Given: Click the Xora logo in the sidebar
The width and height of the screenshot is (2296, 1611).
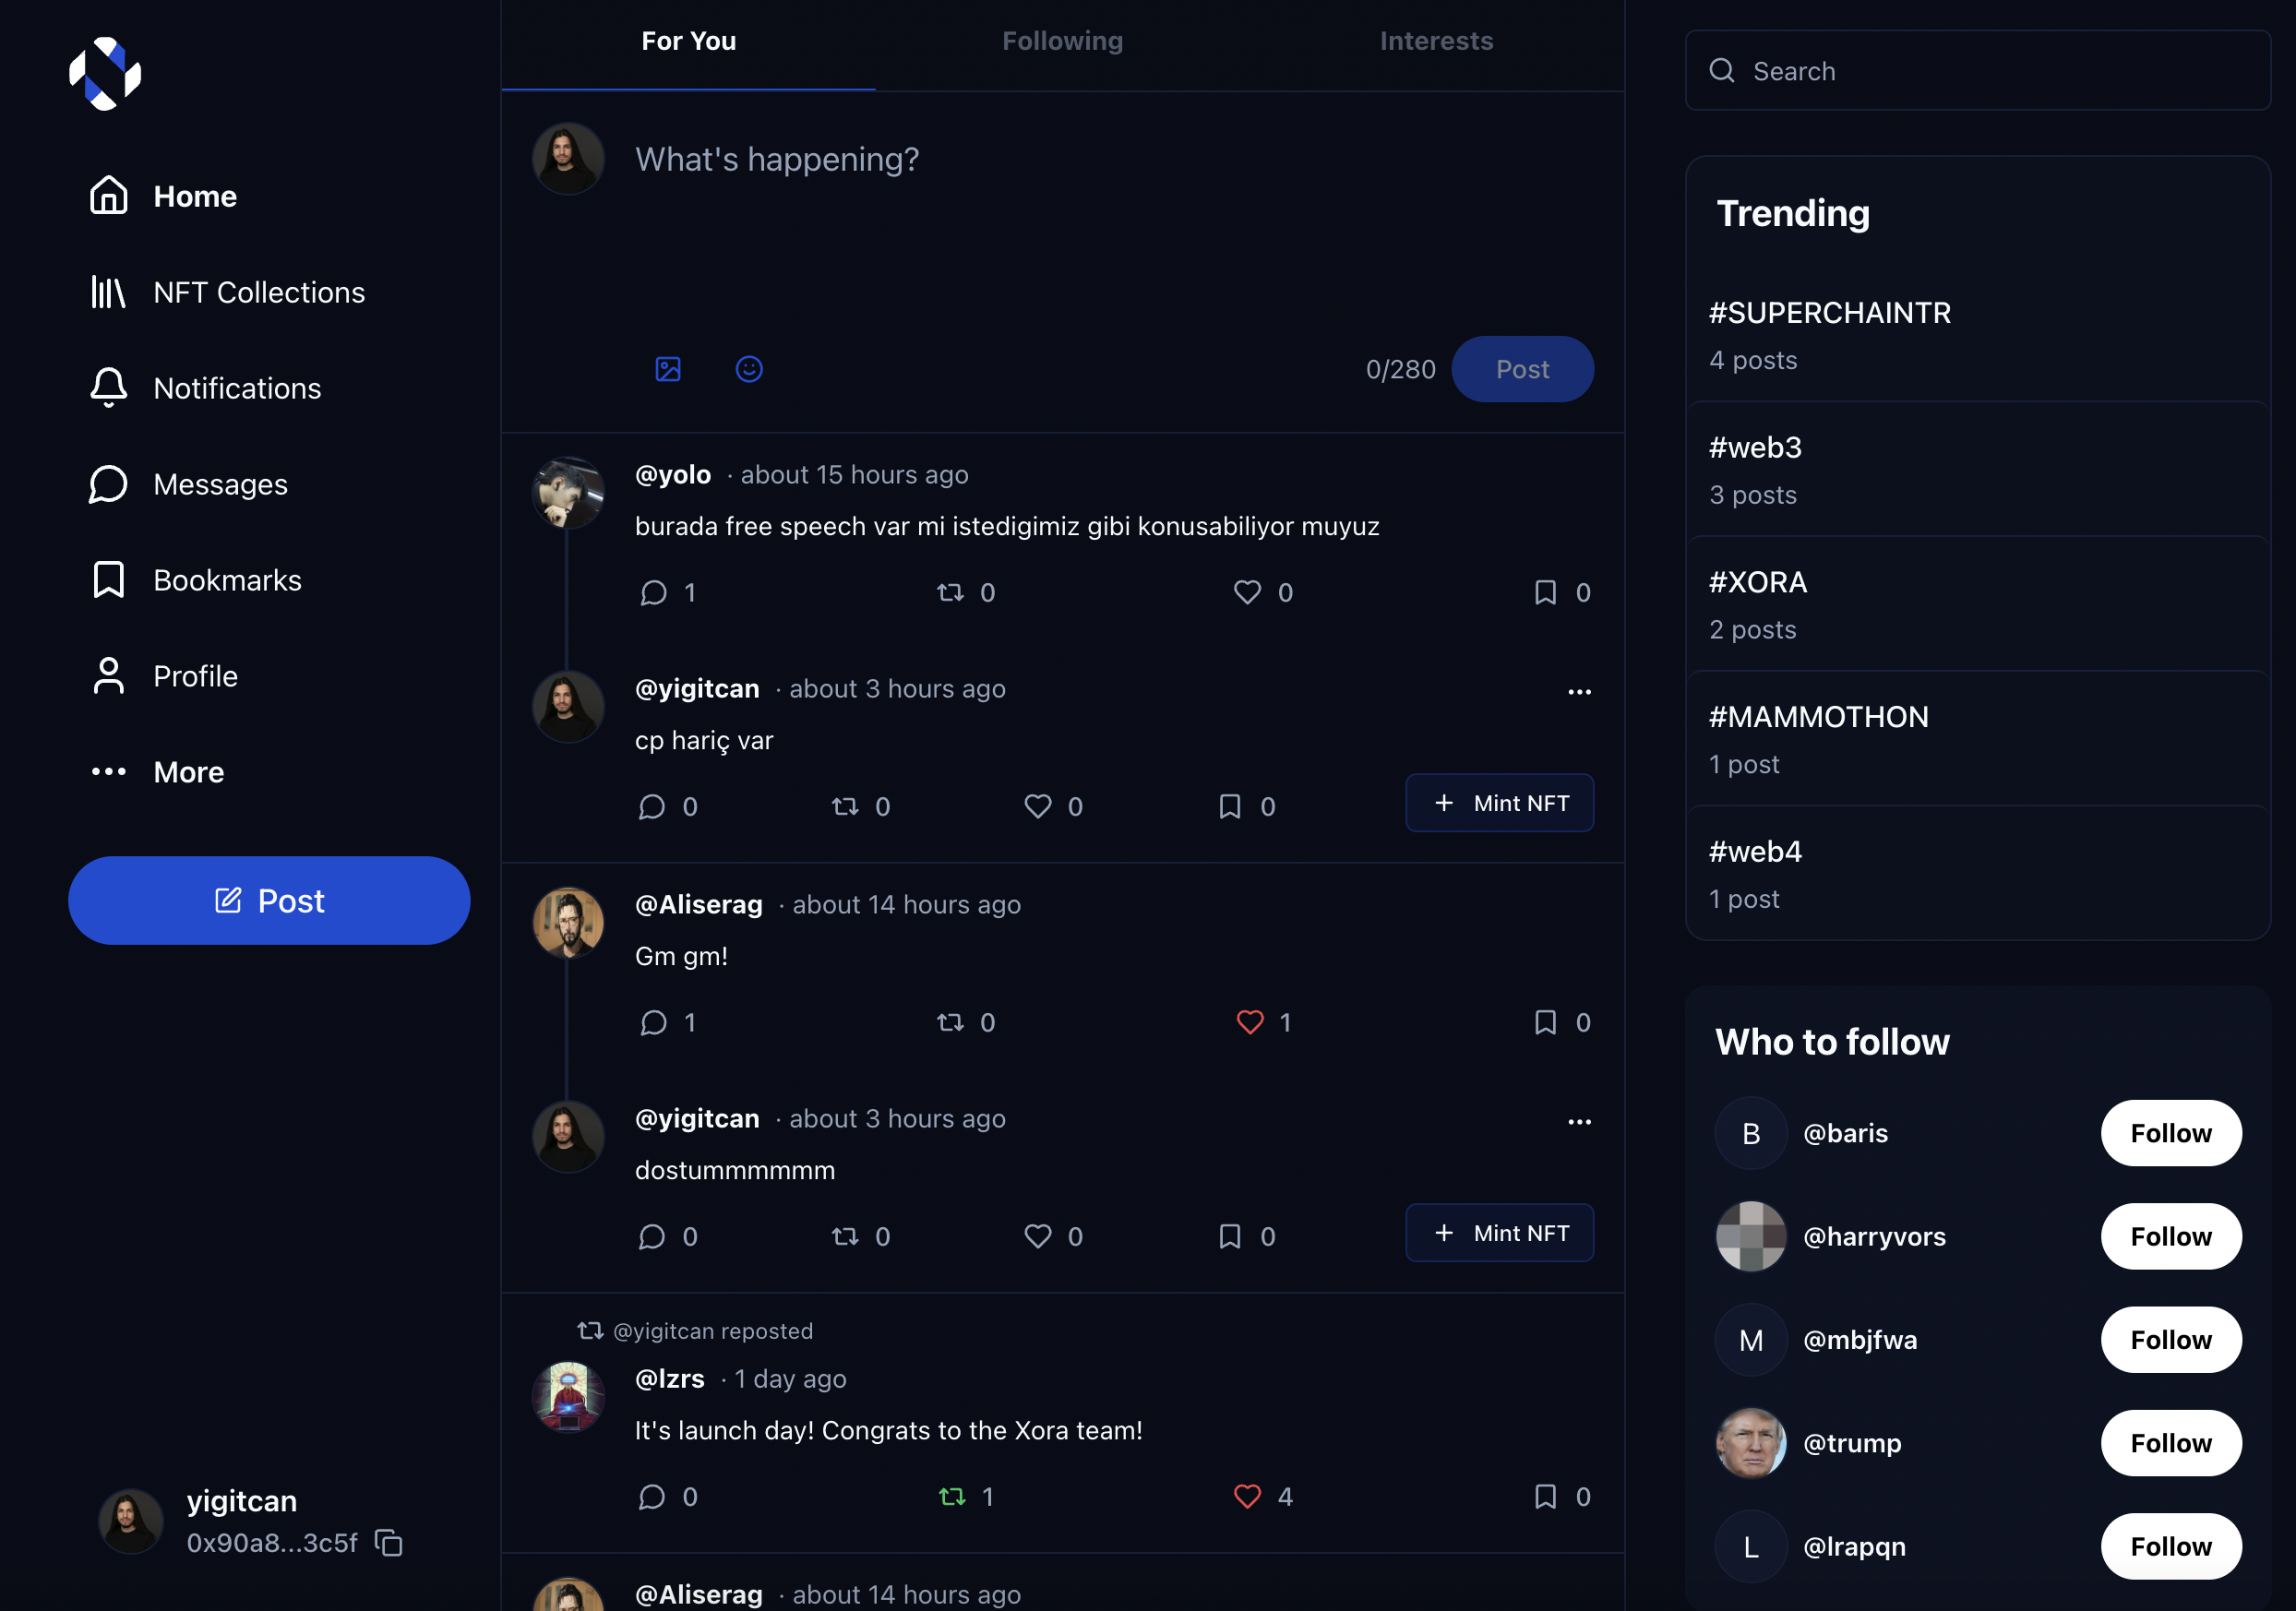Looking at the screenshot, I should (x=105, y=73).
